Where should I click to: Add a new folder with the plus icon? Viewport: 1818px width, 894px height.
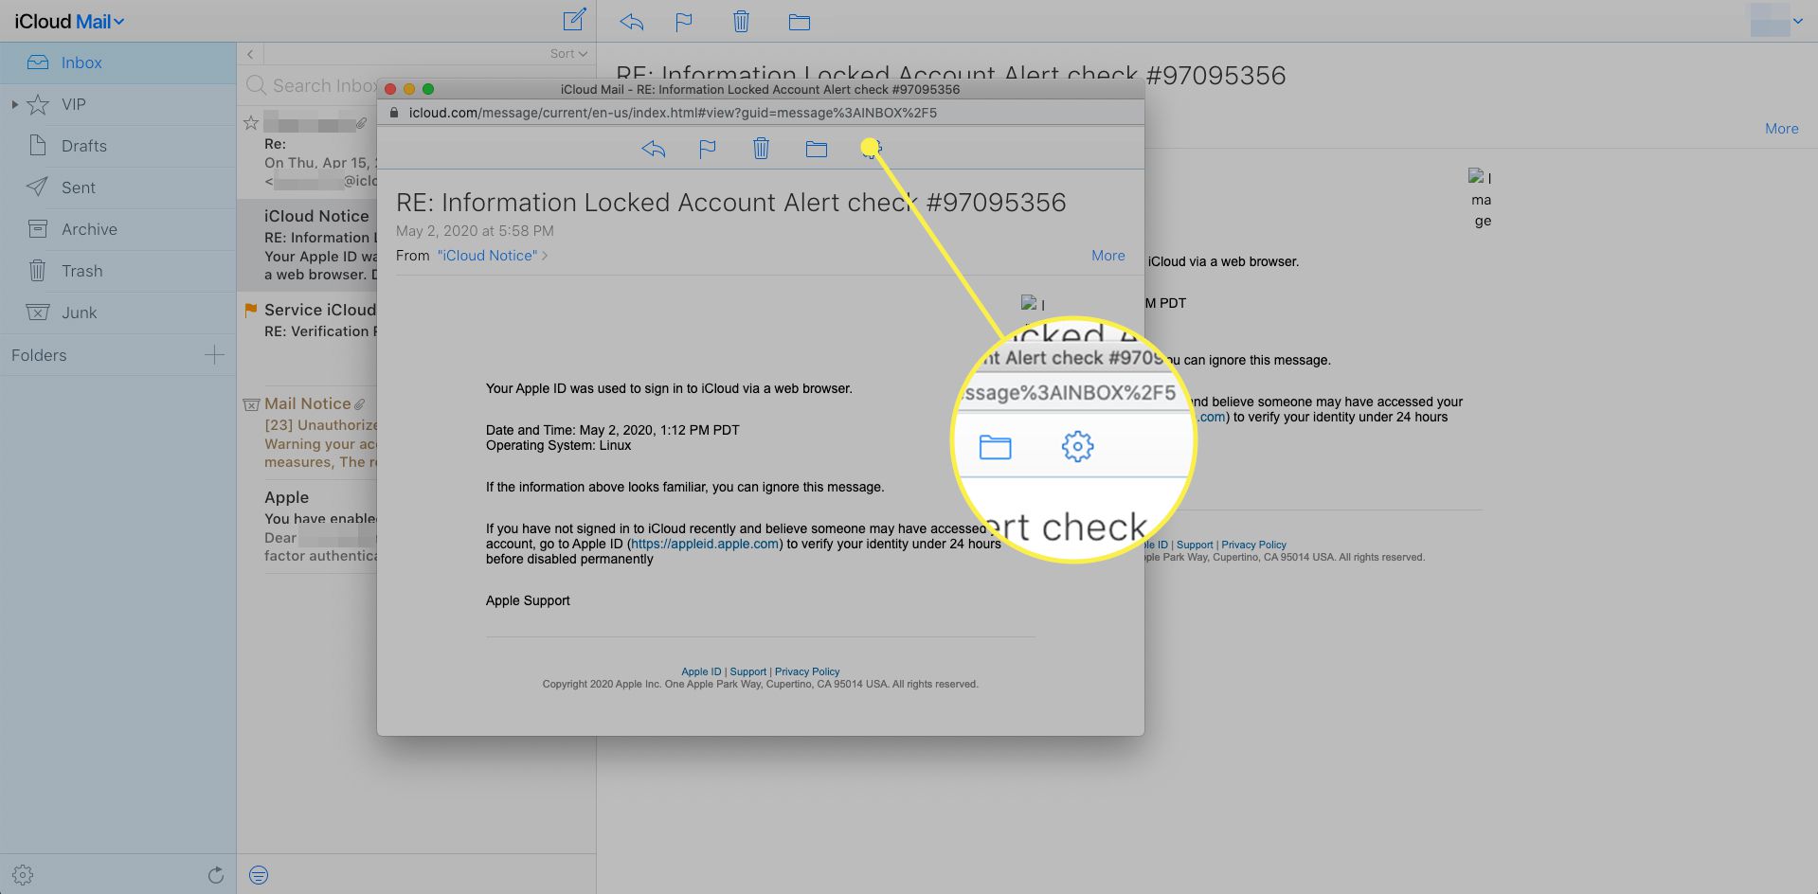pos(215,355)
